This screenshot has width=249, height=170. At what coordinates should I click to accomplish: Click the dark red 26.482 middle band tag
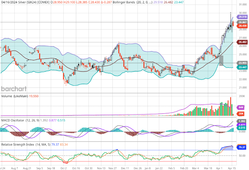[243, 42]
